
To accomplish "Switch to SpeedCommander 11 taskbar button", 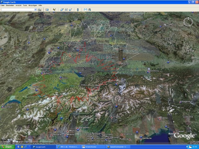I will 118,147.
